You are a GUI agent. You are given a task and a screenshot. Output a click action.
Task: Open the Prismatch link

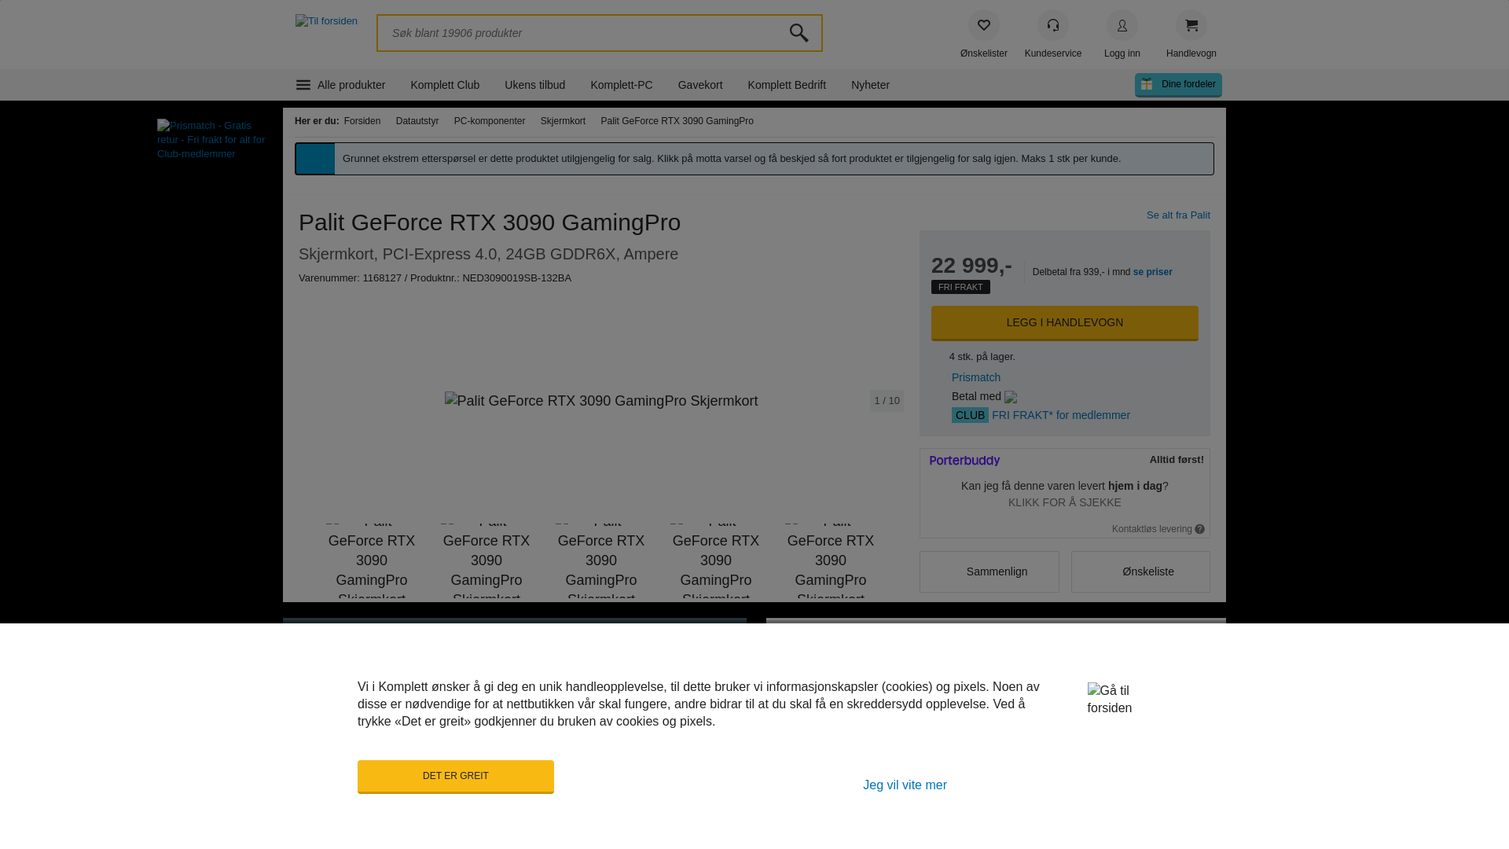point(976,377)
